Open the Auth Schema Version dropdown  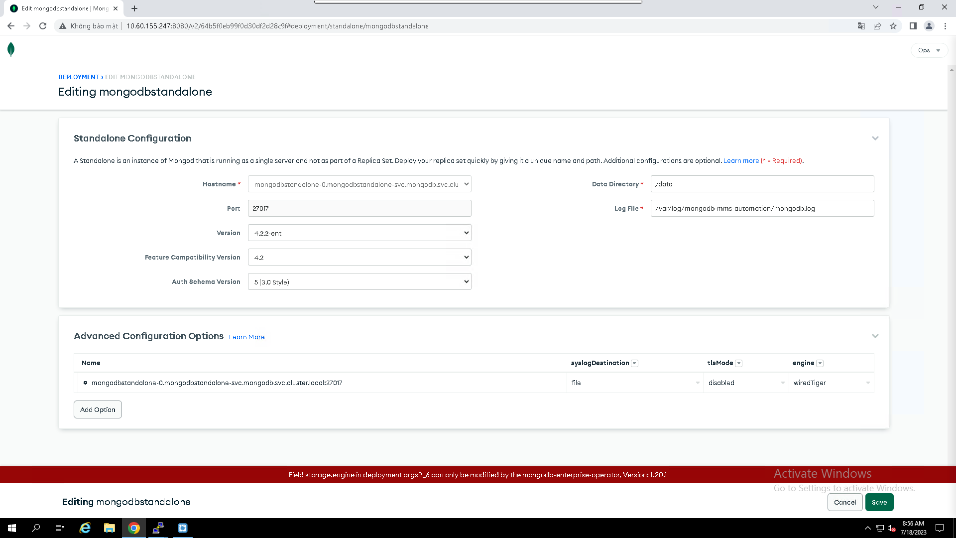(359, 281)
